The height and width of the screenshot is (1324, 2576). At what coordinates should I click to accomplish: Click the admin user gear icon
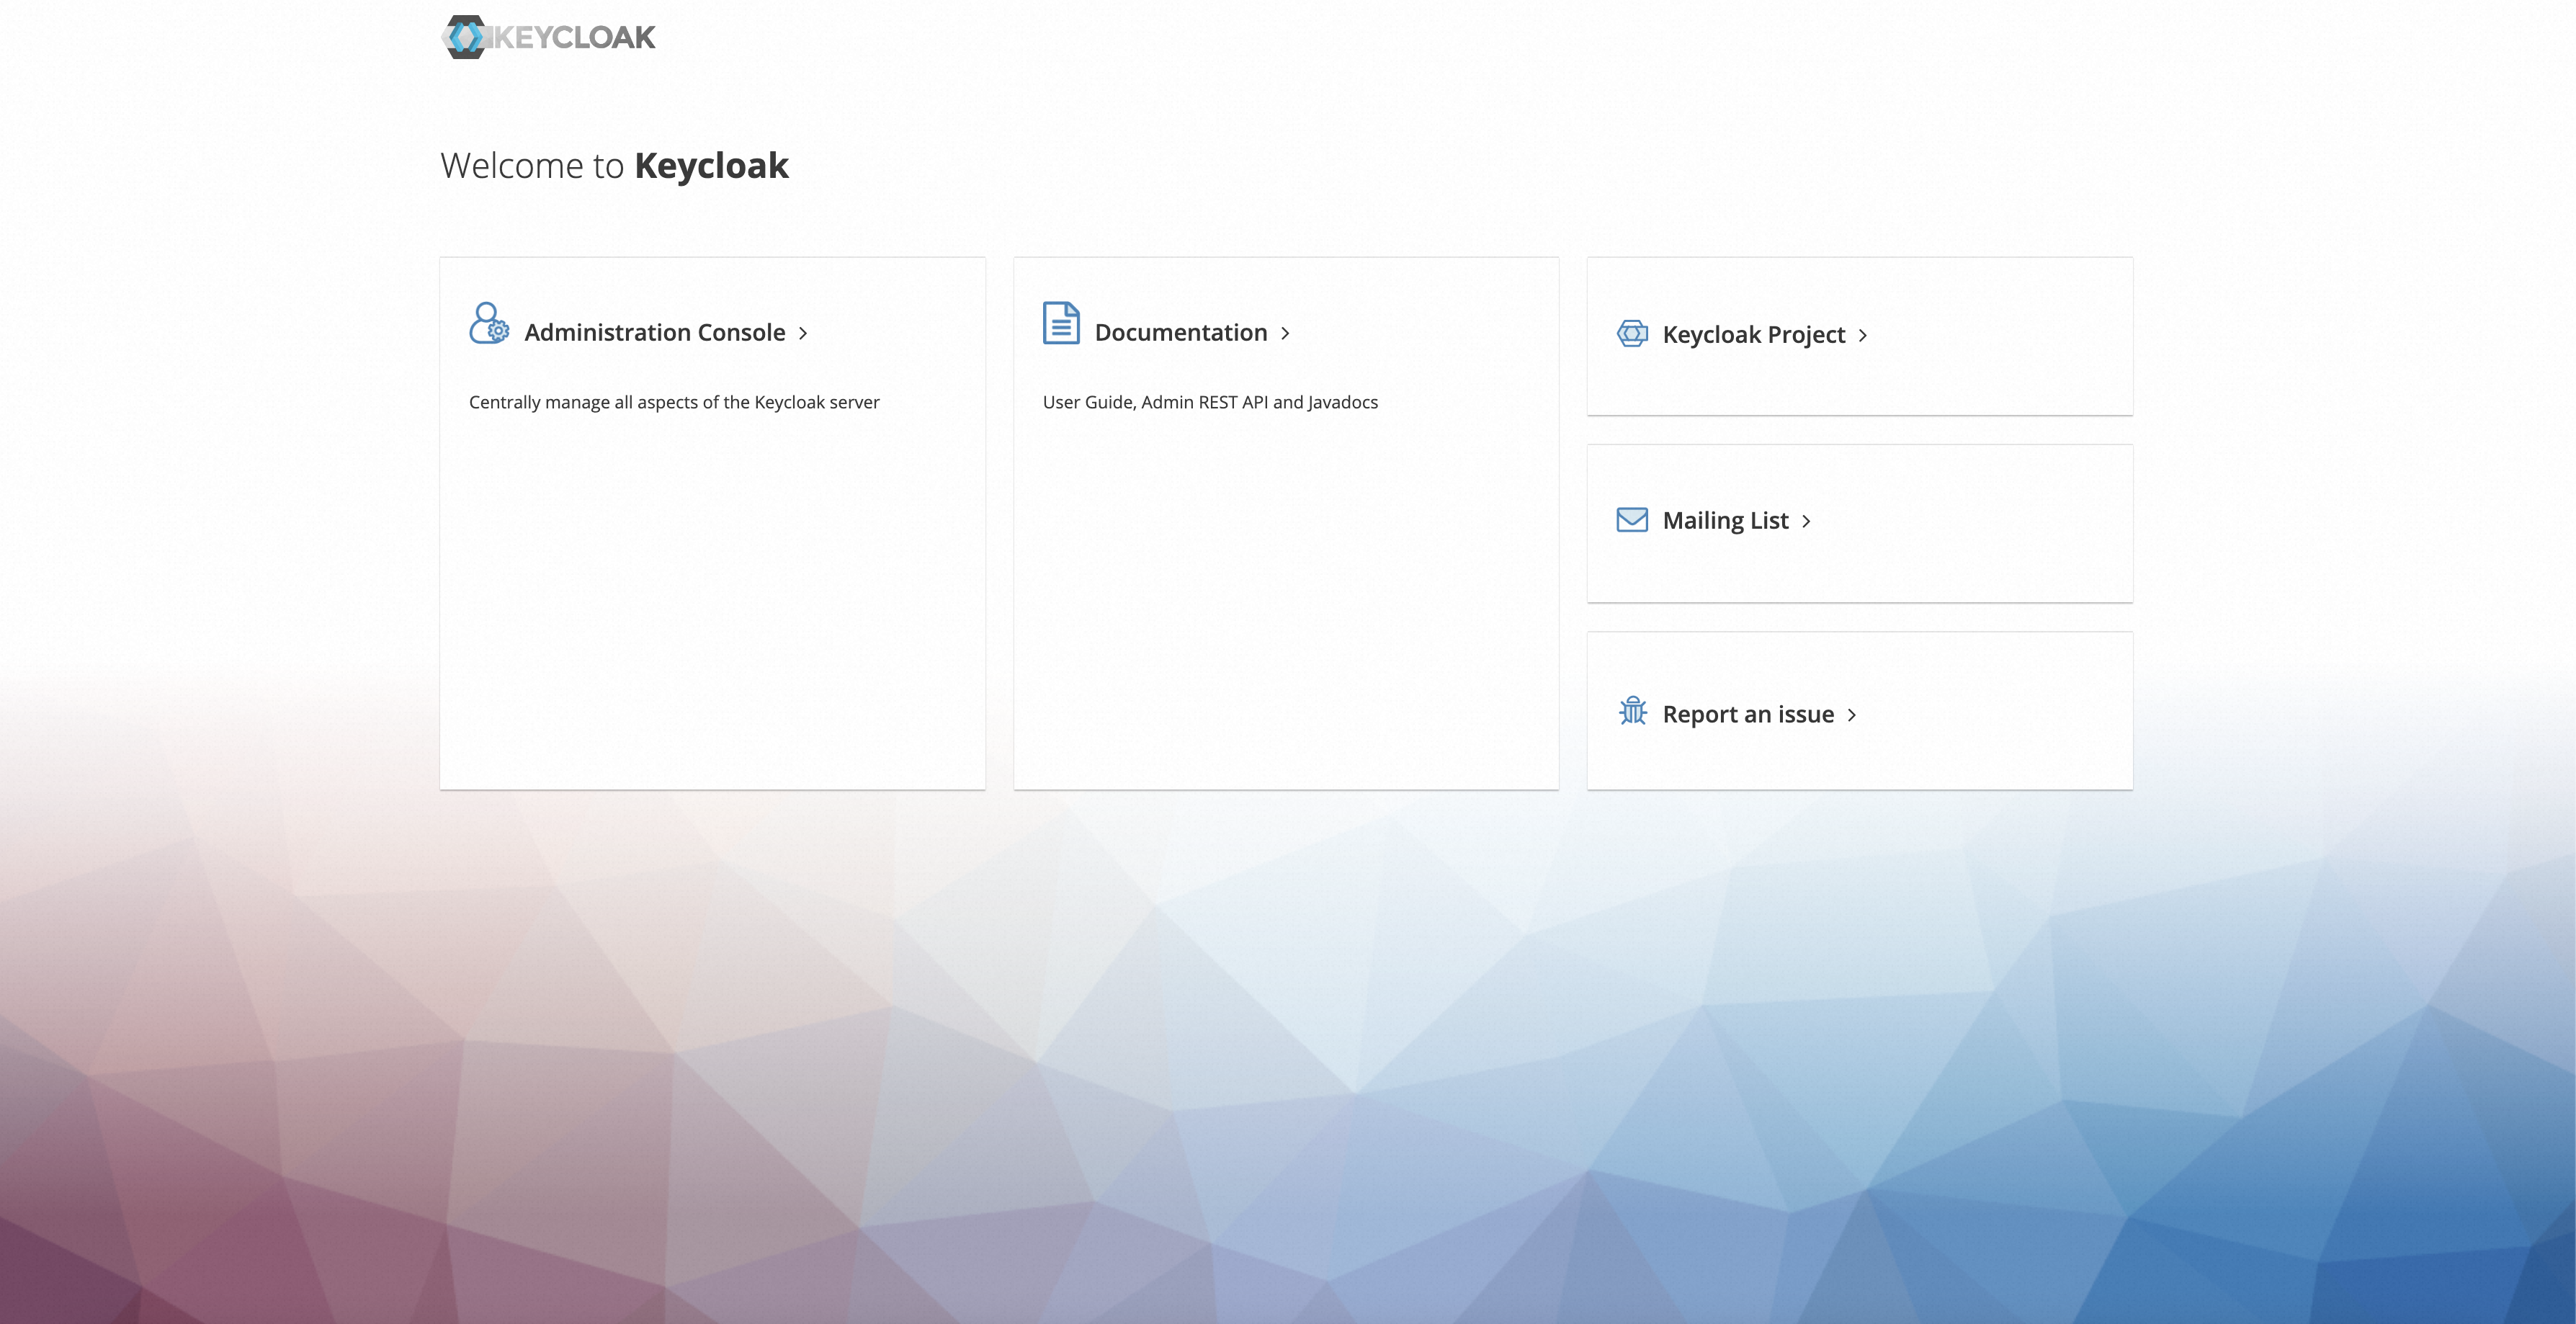coord(489,323)
